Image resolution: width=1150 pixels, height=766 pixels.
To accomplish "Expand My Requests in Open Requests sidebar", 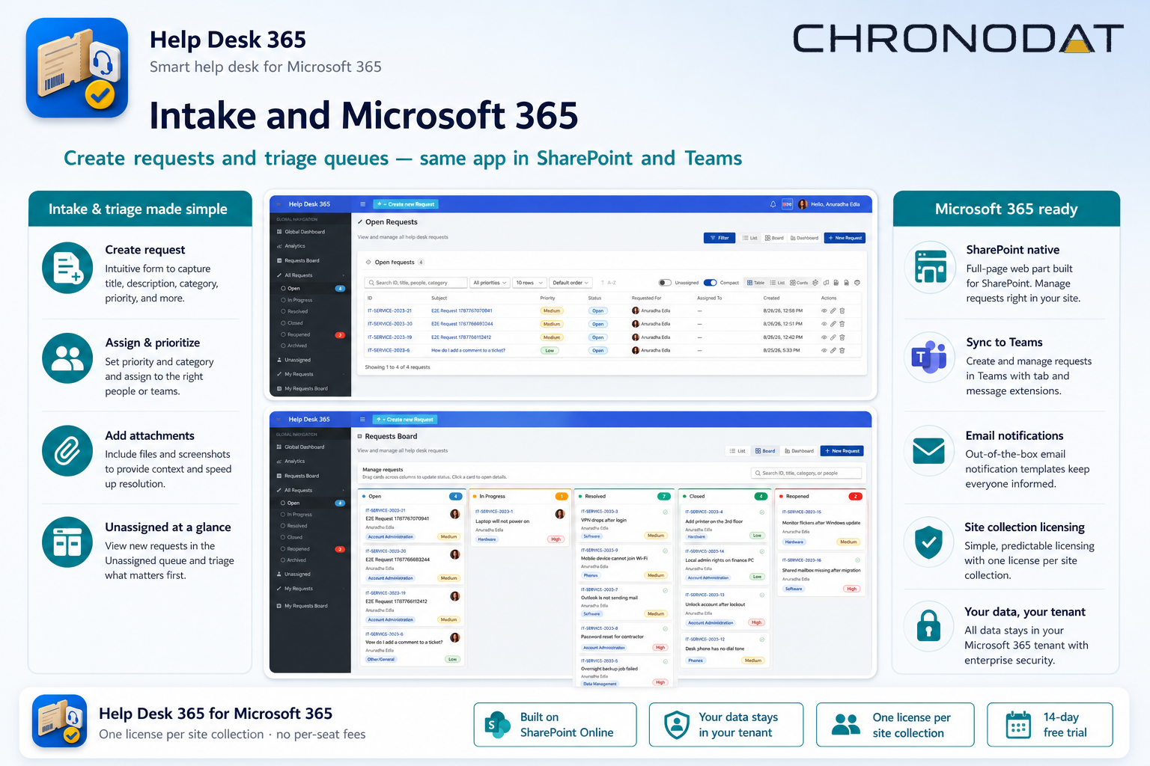I will tap(344, 374).
